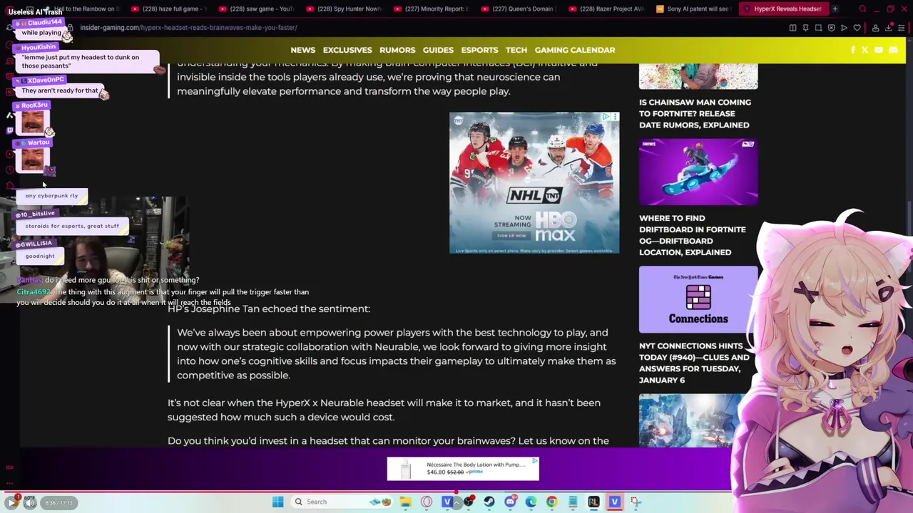Click the pinboard pin icon in the toolbar
Screen dimensions: 913x513
805,28
